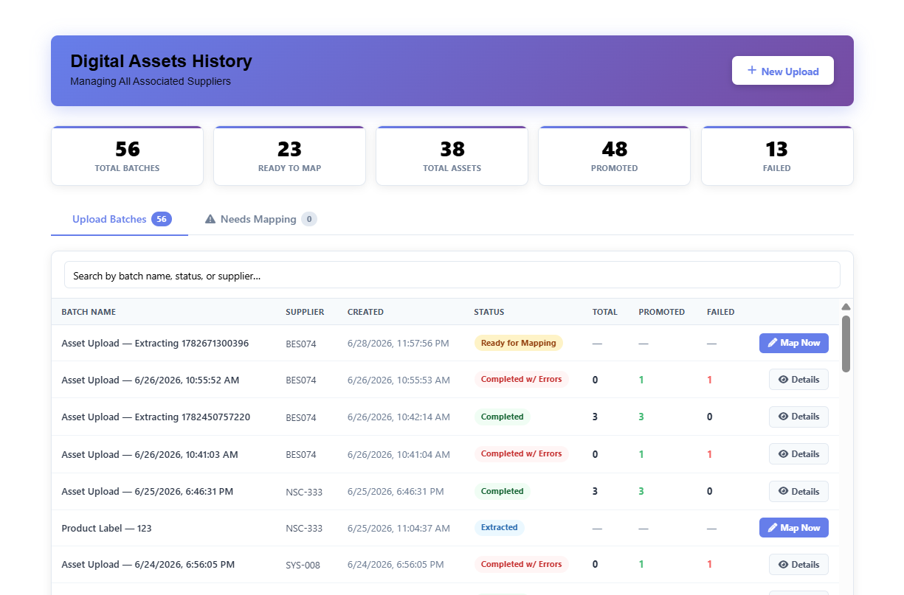Click Completed badge for the Extracting 1782450757220 batch
This screenshot has height=595, width=904.
click(x=502, y=417)
